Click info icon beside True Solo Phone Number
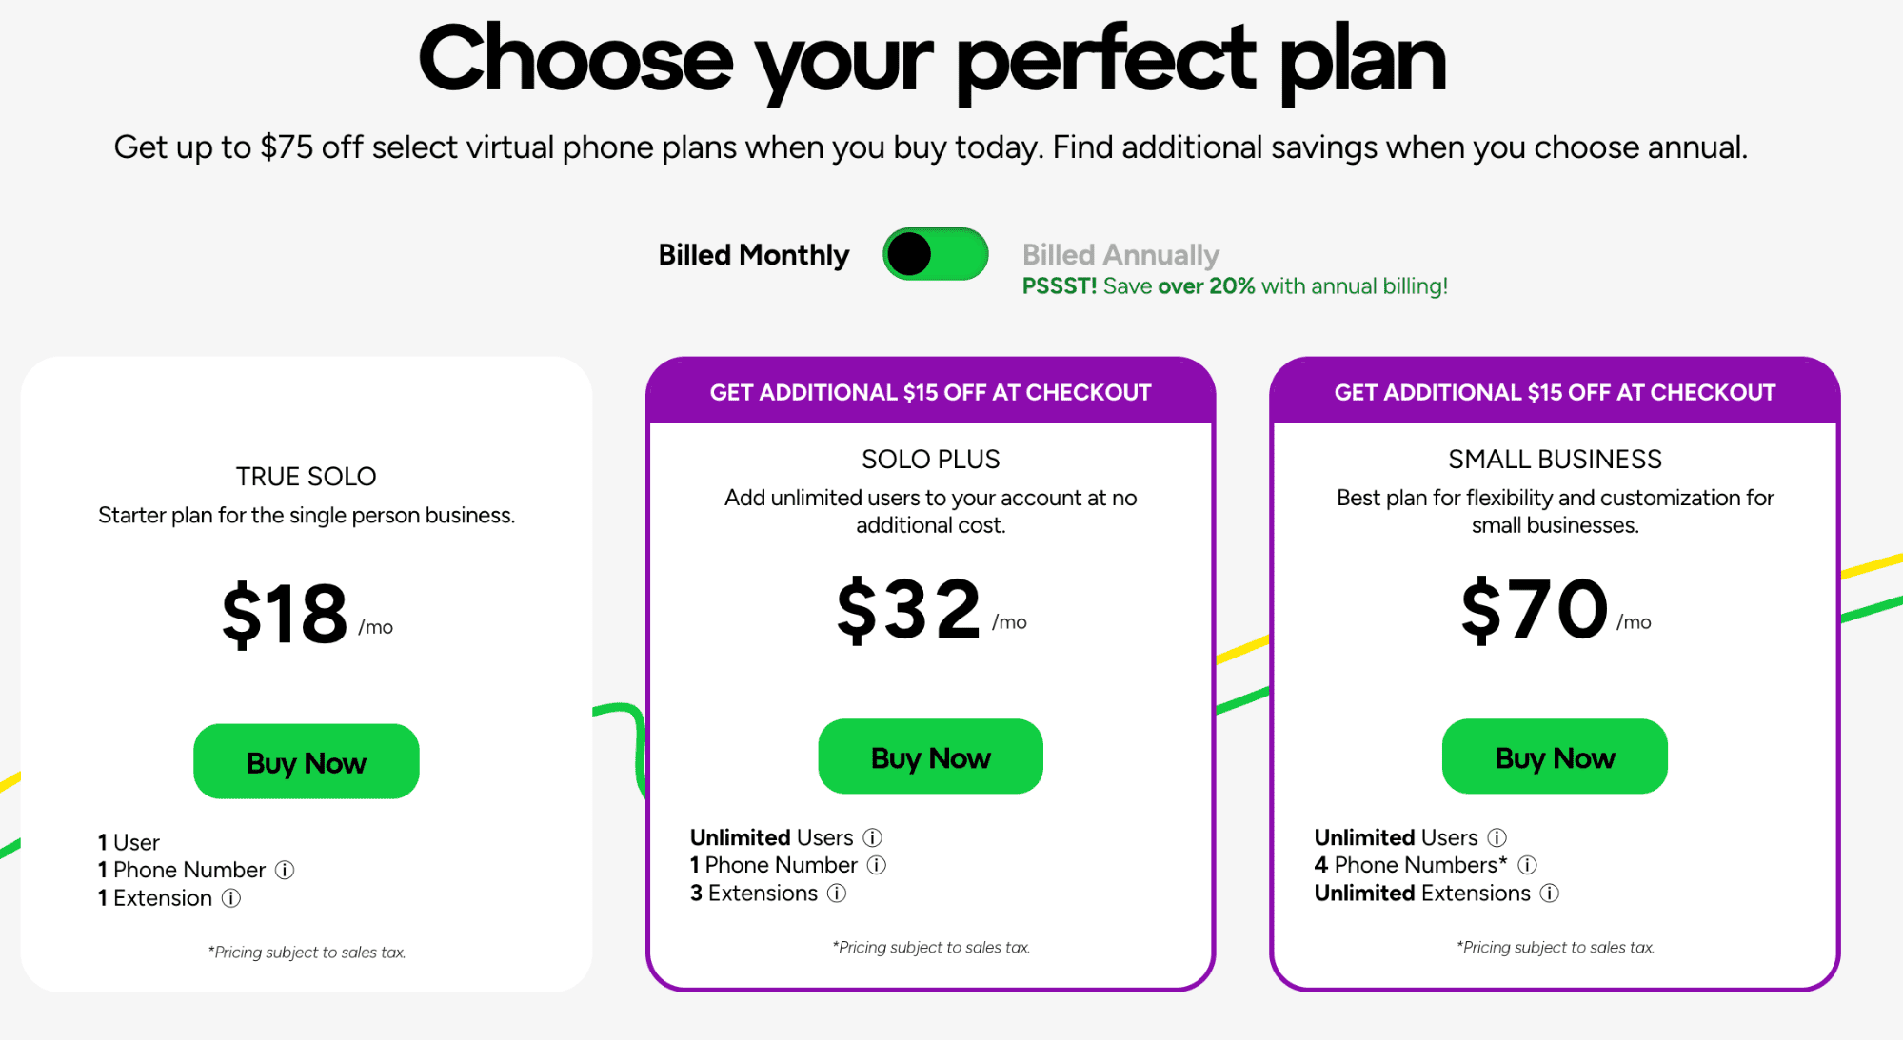The width and height of the screenshot is (1903, 1041). [285, 870]
